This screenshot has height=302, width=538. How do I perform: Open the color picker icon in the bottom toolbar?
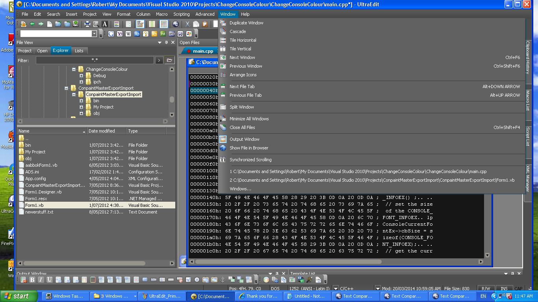coord(266,280)
